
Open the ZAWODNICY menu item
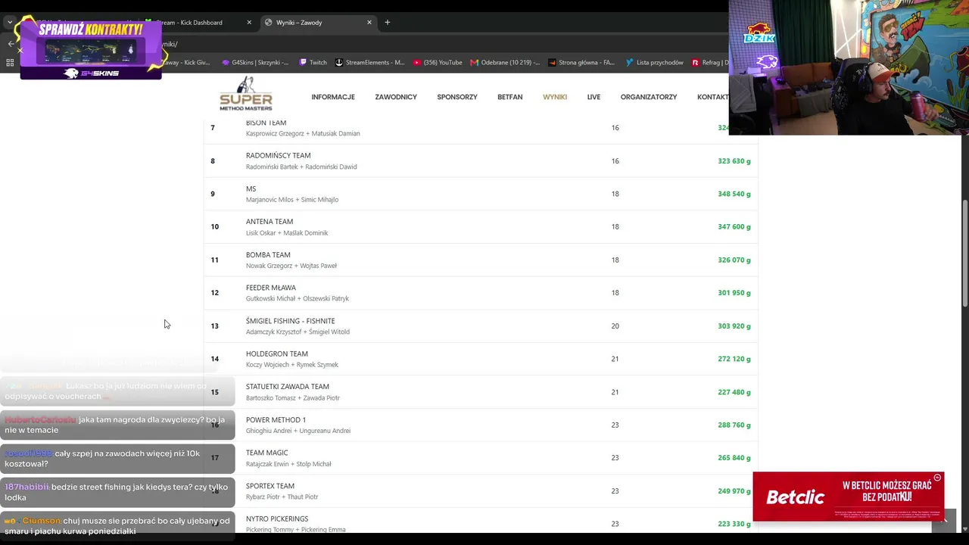[396, 97]
